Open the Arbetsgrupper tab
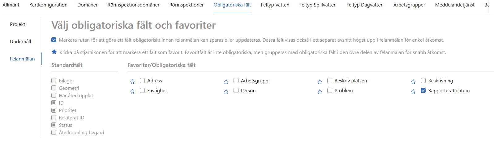The image size is (494, 141). 409,5
